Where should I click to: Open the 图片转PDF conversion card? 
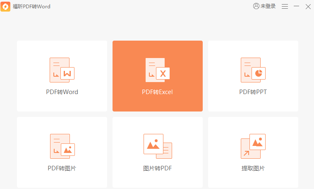click(x=158, y=152)
